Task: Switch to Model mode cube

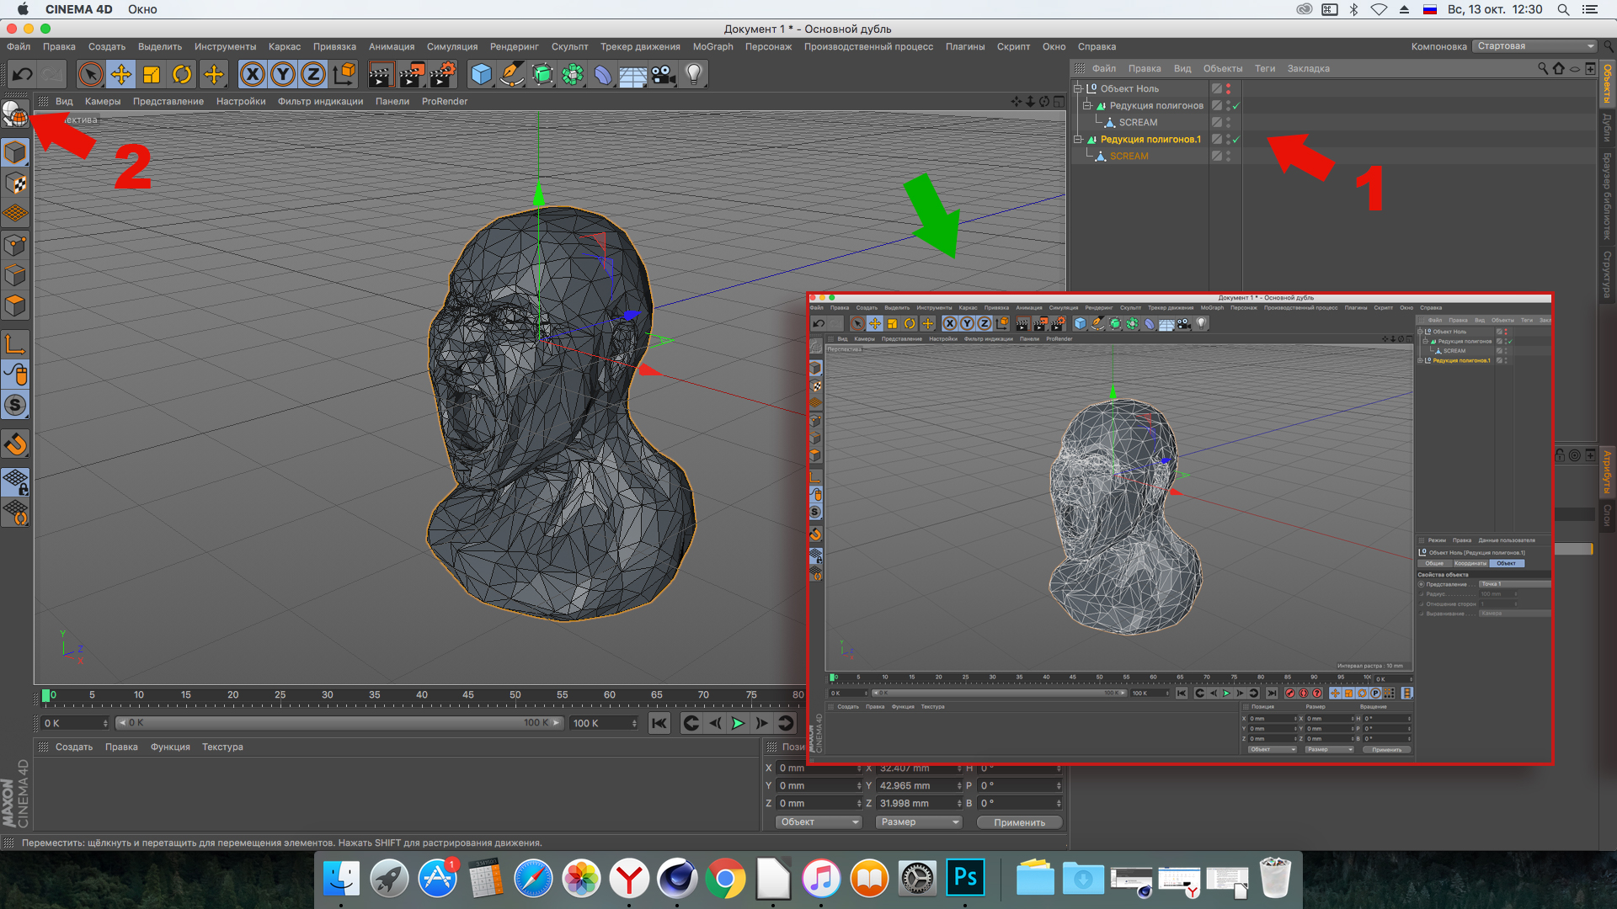Action: pos(15,152)
